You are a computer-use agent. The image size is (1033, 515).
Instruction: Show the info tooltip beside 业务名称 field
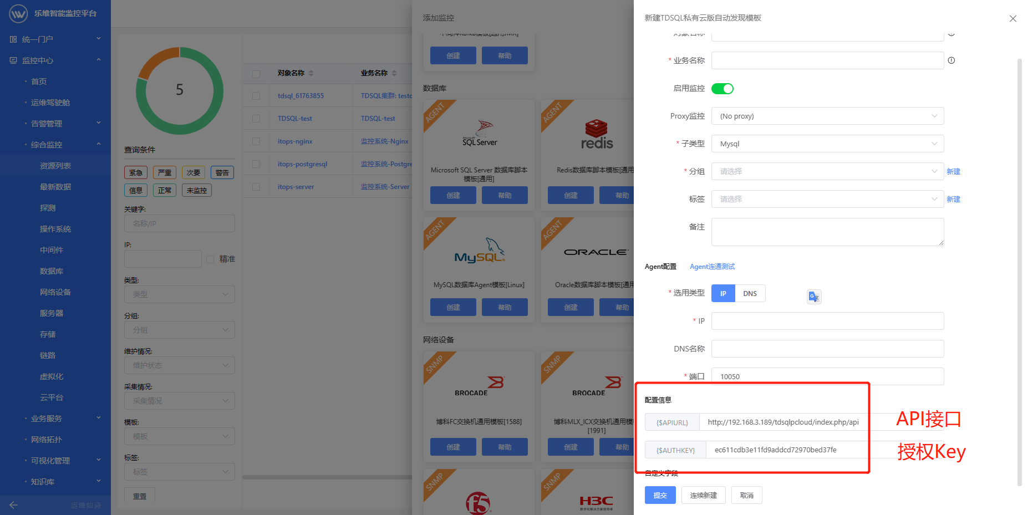coord(951,60)
